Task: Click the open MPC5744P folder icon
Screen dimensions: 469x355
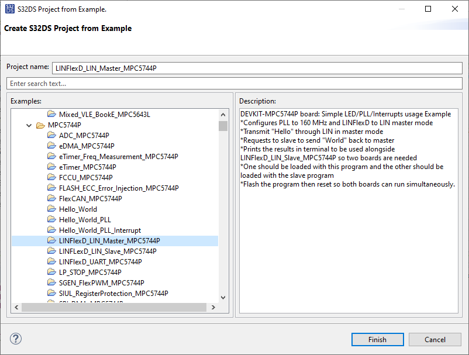Action: coord(41,125)
